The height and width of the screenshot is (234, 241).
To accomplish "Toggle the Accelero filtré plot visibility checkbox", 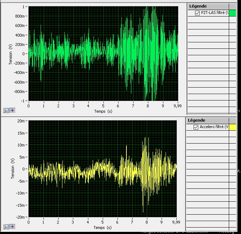I will tap(196, 127).
